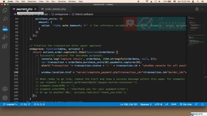The height and width of the screenshot is (116, 207).
Task: Change indentation via Spaces: 2
Action: coord(146,104)
